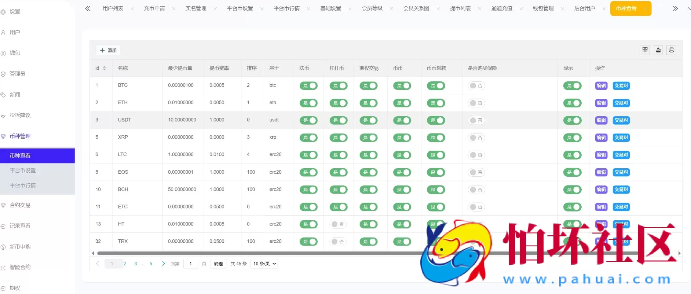Toggle 法币 switch for BTC
691x294 pixels.
tap(308, 86)
